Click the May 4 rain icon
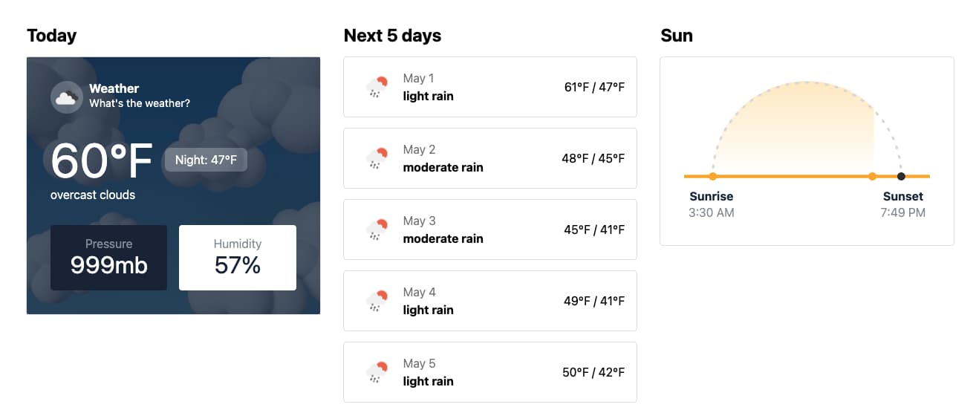 point(377,301)
